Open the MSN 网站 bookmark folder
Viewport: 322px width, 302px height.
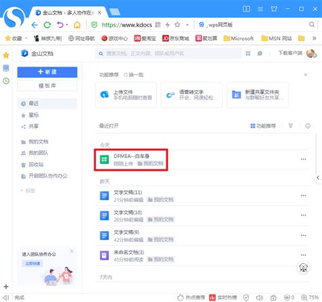tap(276, 38)
